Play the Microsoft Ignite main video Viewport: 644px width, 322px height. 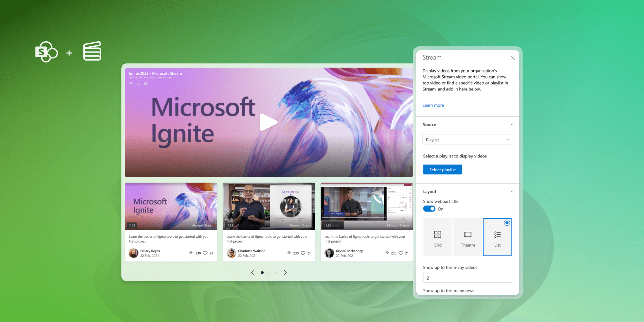pos(268,122)
